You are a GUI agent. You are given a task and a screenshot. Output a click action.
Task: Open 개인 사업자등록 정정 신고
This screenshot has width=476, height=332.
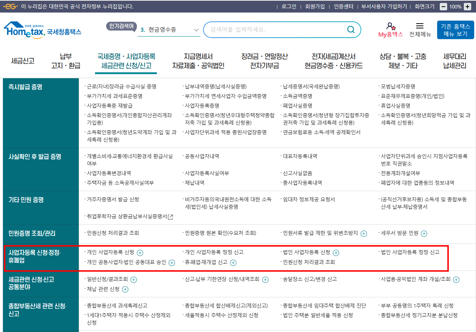point(214,252)
